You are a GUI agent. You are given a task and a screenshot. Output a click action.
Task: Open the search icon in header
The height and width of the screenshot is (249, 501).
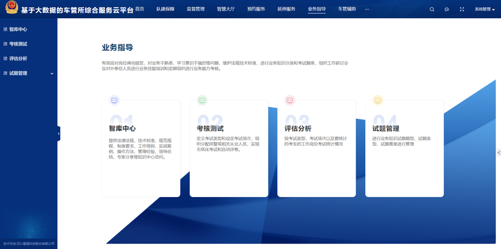pyautogui.click(x=432, y=9)
